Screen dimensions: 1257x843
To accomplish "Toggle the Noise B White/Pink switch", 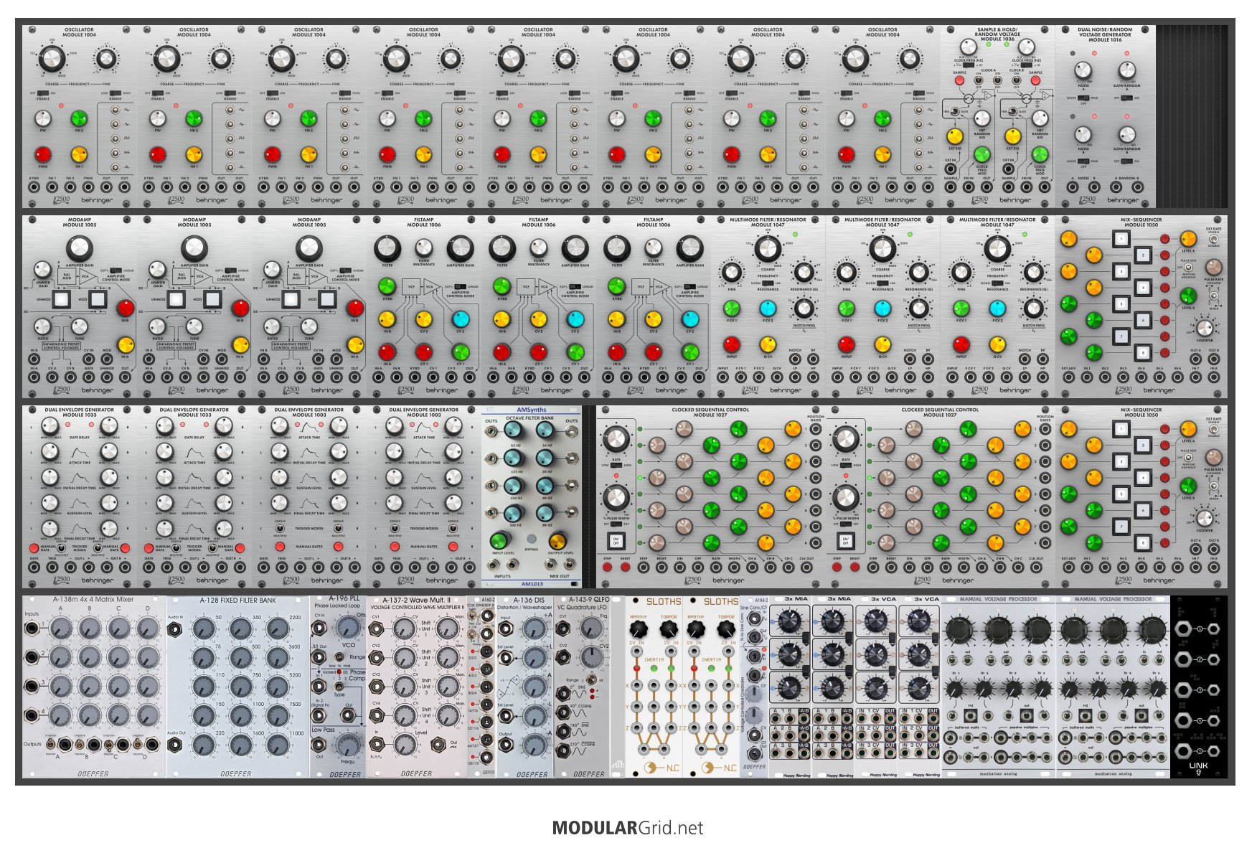I will click(x=1084, y=161).
